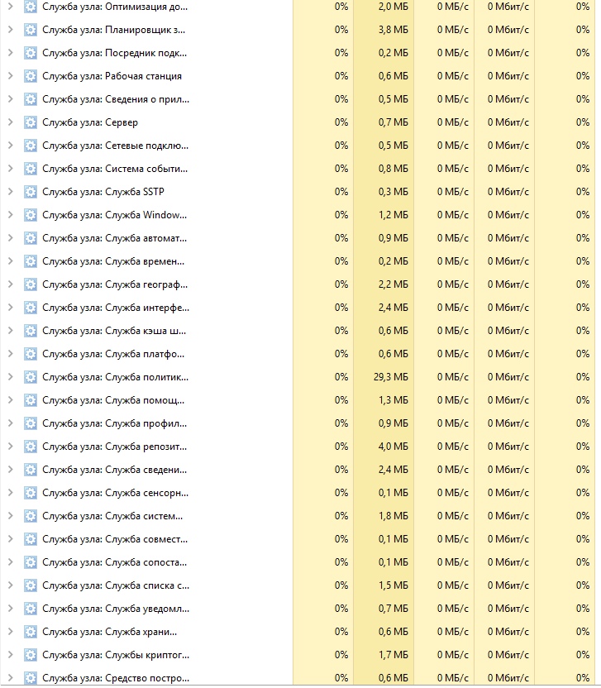Click gear icon for Служба SSTP process
The height and width of the screenshot is (688, 601).
[x=31, y=192]
